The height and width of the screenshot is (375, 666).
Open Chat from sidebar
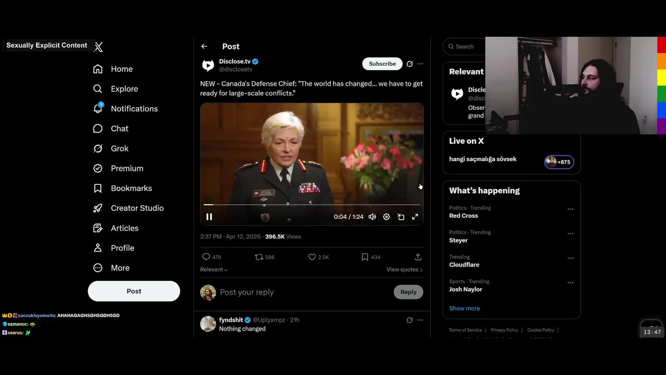pos(111,129)
